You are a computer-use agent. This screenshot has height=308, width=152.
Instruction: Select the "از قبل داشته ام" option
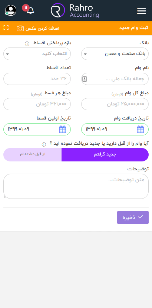click(x=32, y=155)
